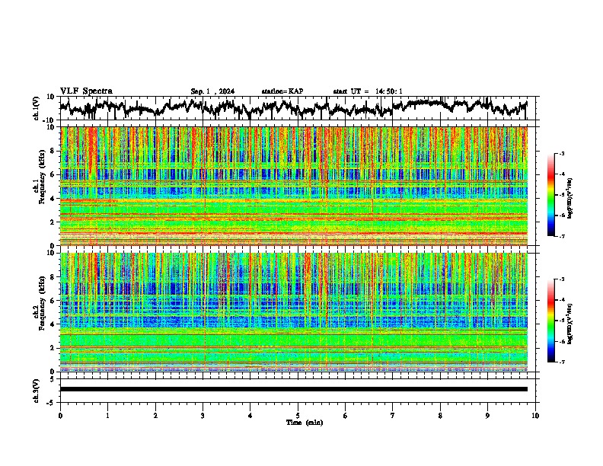The image size is (603, 466).
Task: Click the ch.1 colorbar log(PSD) label
Action: coord(569,199)
